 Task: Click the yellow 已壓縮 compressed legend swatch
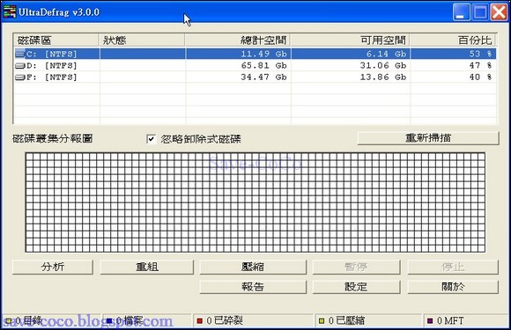(x=322, y=321)
